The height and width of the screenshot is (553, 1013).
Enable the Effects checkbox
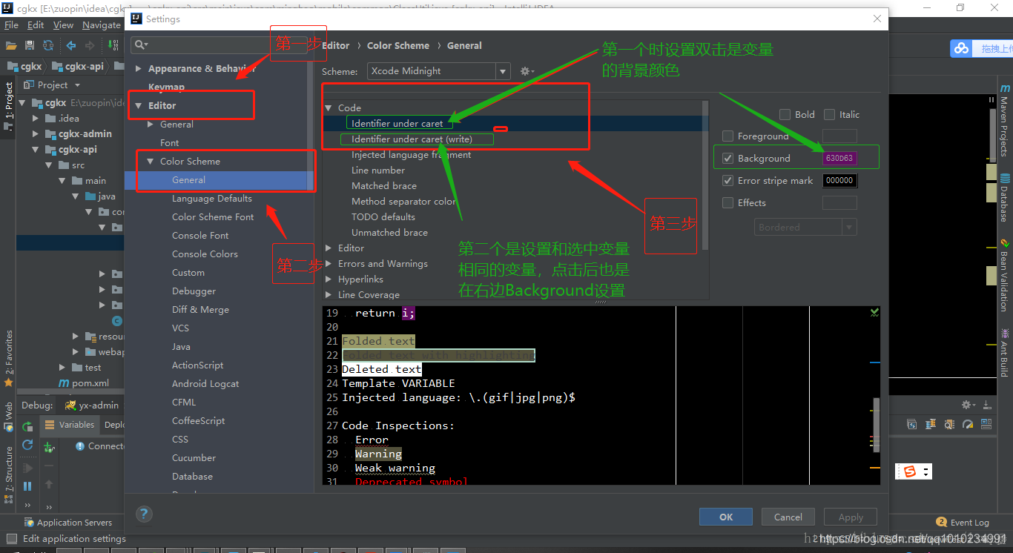point(727,202)
